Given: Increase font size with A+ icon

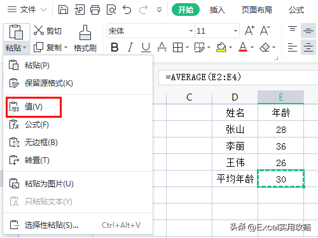Looking at the screenshot, I should click(249, 31).
